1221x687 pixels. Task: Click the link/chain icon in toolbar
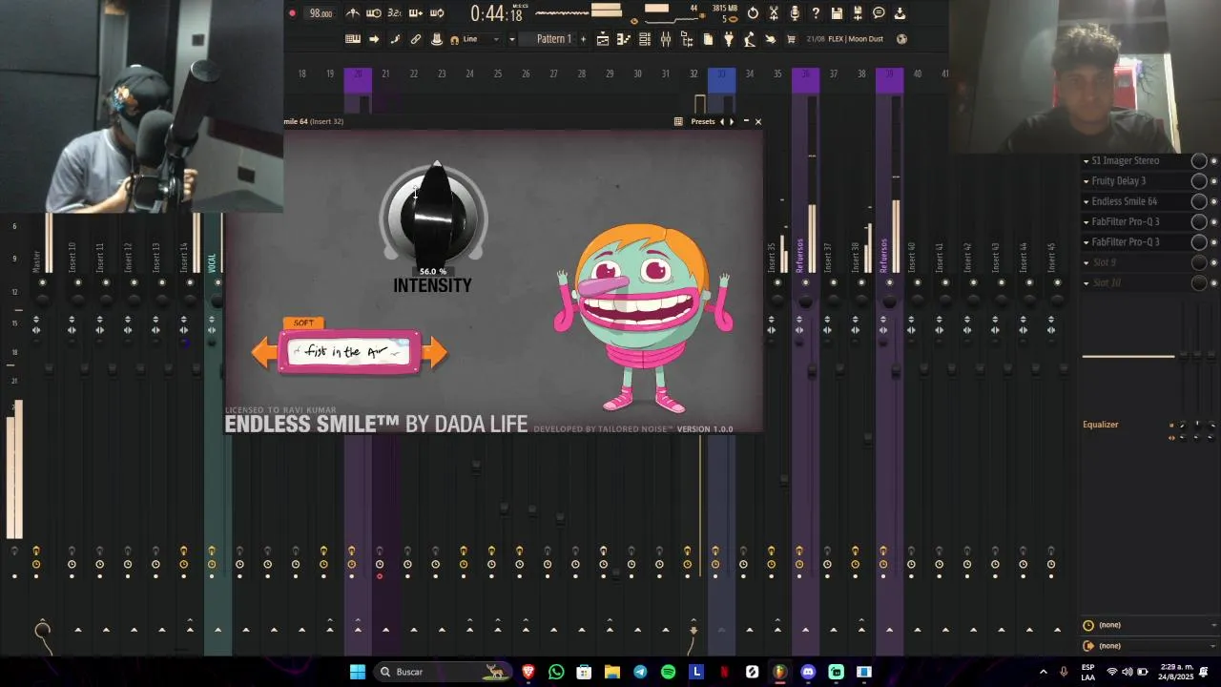[x=416, y=39]
